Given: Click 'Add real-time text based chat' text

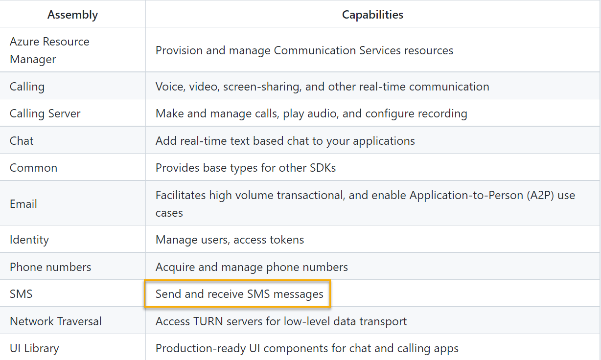Looking at the screenshot, I should click(285, 141).
